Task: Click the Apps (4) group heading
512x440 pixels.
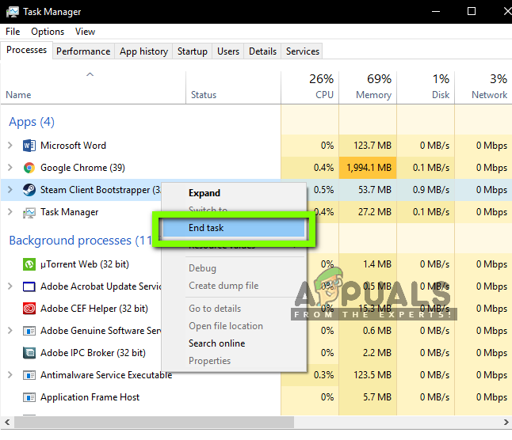Action: tap(32, 122)
